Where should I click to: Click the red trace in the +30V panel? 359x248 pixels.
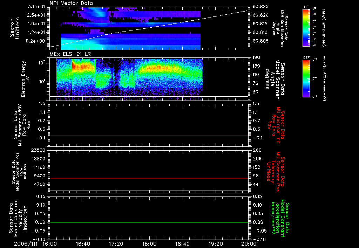(x=149, y=136)
